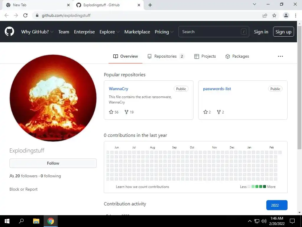The height and width of the screenshot is (227, 302).
Task: Click the fork icon on WannaCry repo
Action: (126, 112)
